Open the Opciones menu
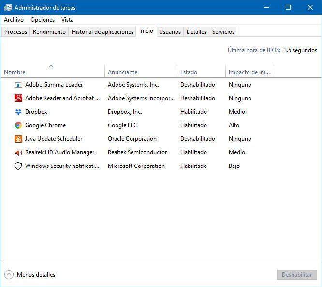 pos(43,20)
